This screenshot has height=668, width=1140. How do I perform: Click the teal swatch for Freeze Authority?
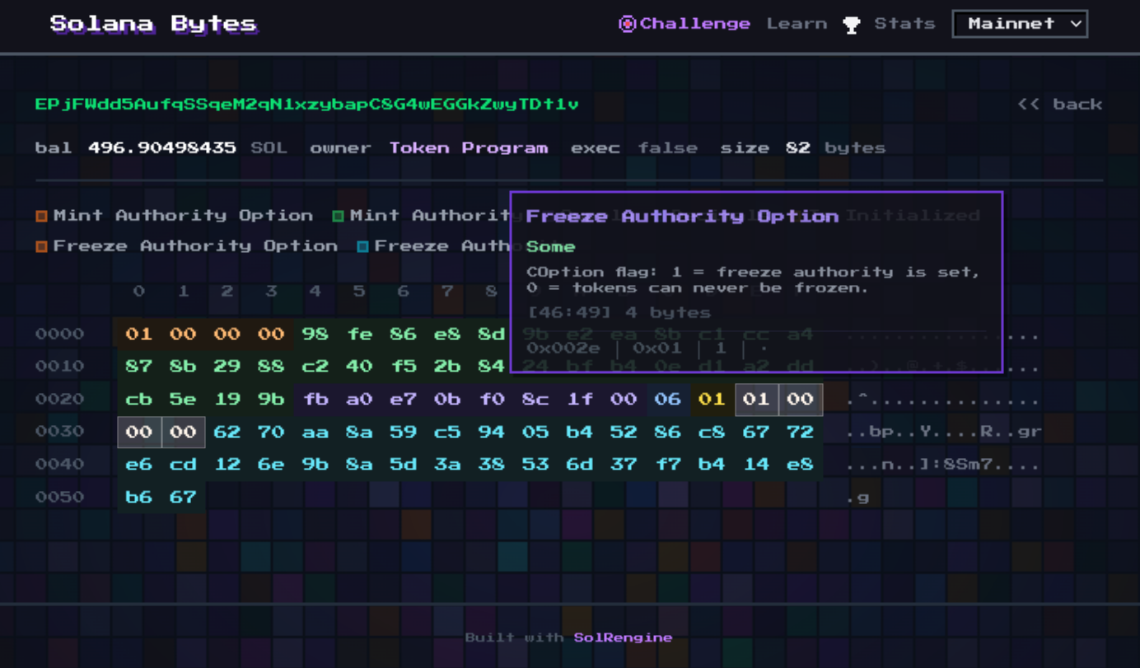point(362,247)
